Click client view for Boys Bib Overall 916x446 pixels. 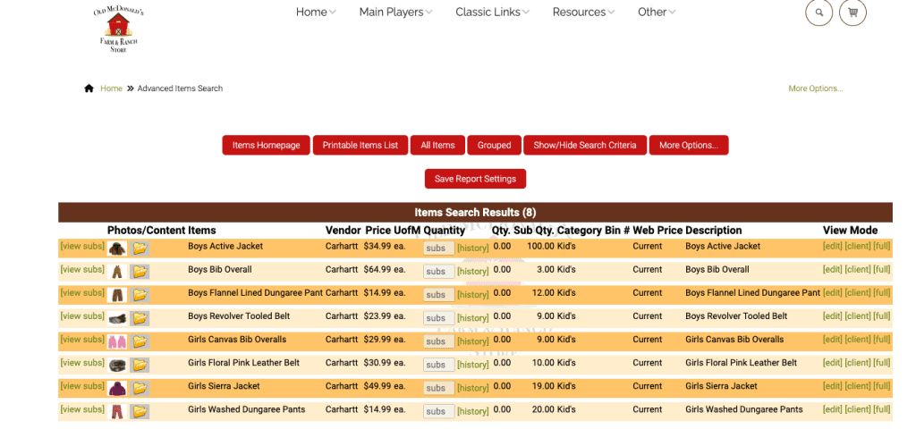tap(858, 270)
